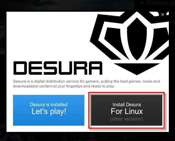Click the letter D of the DESURA wordmark
Screen dimensions: 175x141
[x=20, y=68]
